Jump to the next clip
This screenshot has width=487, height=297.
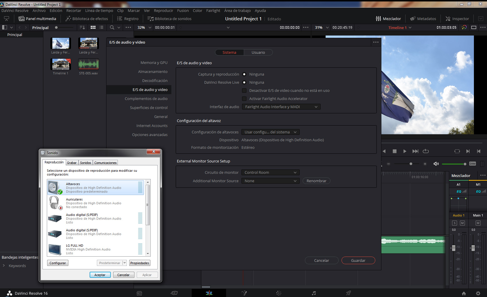point(415,151)
